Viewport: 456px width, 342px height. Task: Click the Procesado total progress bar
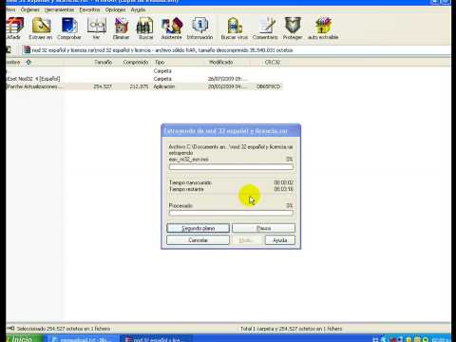pyautogui.click(x=231, y=213)
